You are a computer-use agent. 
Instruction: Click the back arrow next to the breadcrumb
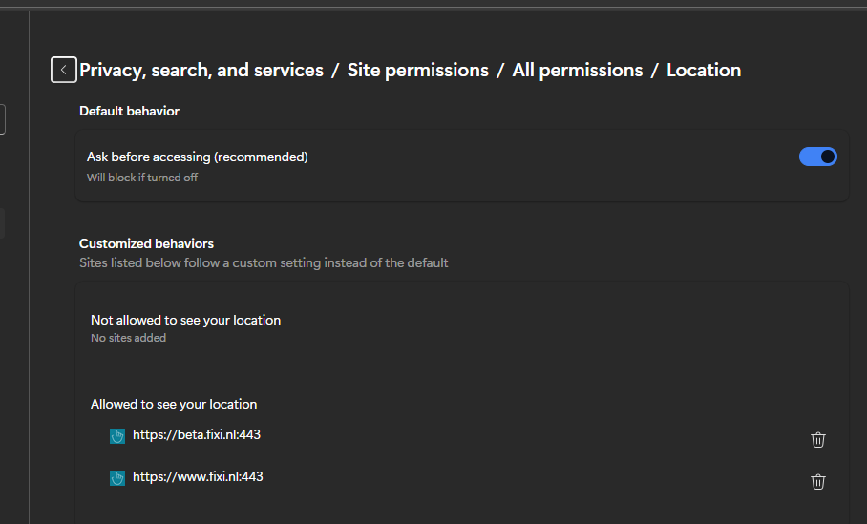point(63,70)
